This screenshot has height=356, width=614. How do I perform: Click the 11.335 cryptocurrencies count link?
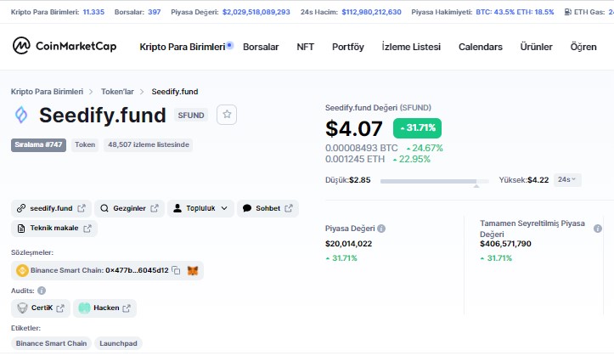click(93, 12)
